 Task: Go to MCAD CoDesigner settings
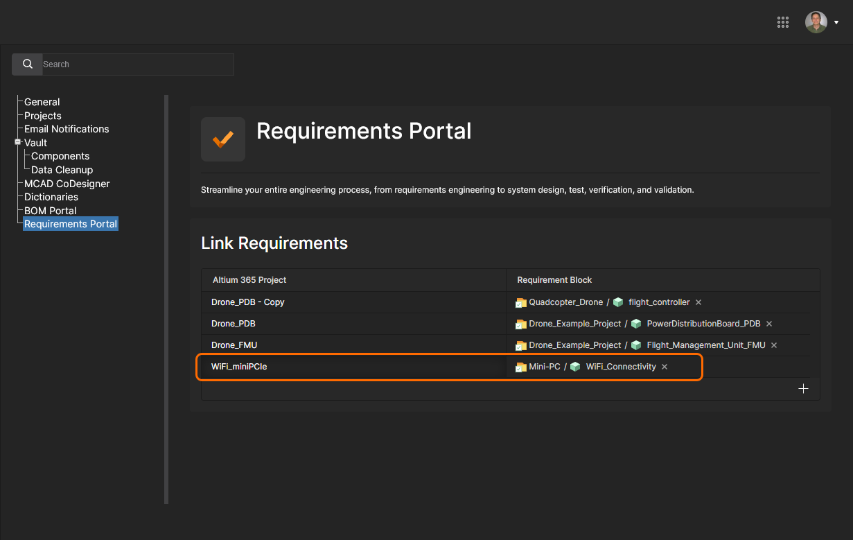point(67,184)
